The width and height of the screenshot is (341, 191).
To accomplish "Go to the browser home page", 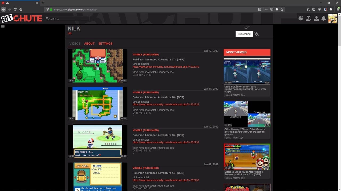I will [21, 9].
